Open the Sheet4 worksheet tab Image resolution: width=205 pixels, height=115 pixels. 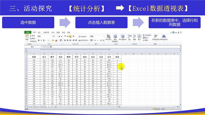pyautogui.click(x=43, y=107)
